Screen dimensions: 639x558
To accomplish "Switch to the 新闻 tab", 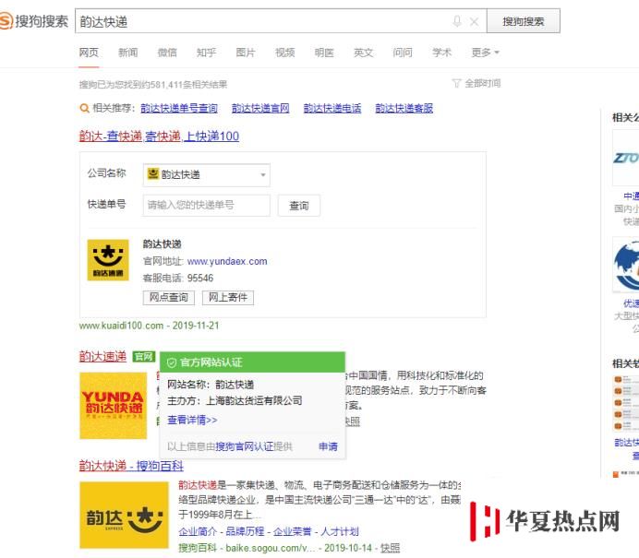I will point(128,53).
